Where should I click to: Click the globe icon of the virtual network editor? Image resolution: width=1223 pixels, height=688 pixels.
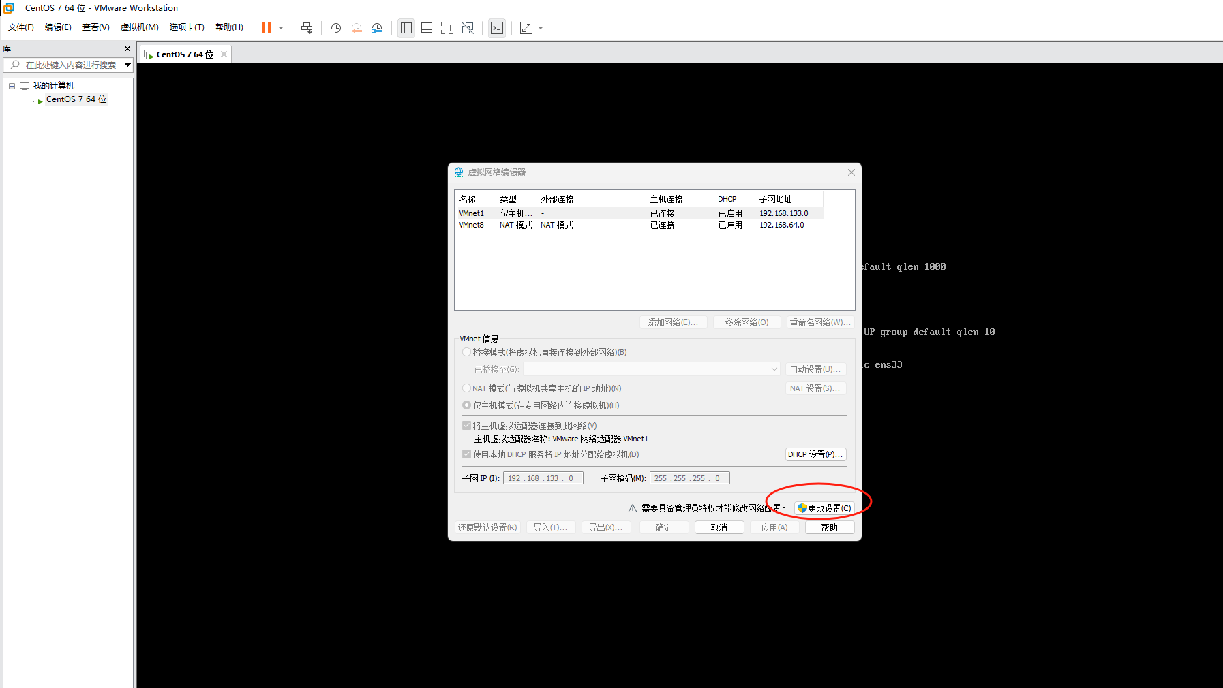click(459, 172)
